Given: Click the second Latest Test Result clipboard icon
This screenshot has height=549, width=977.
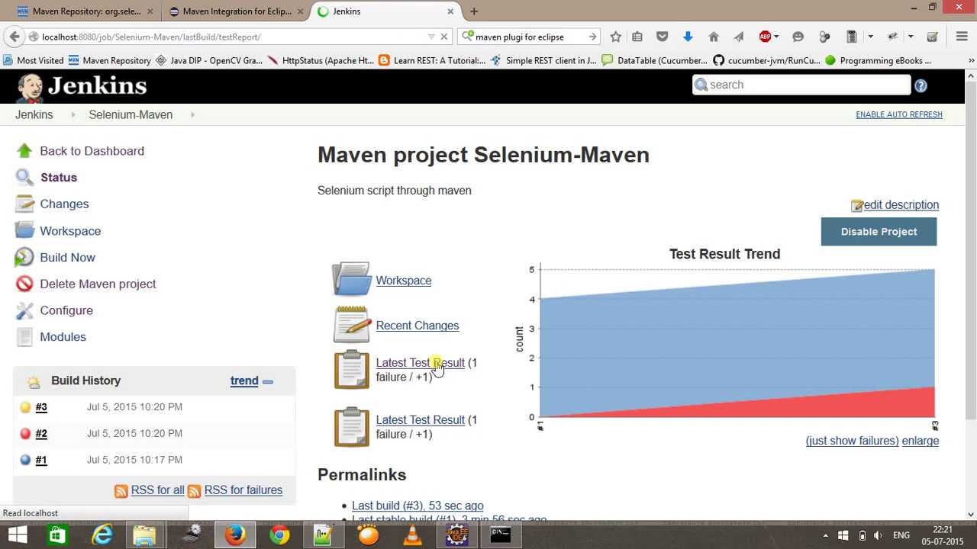Looking at the screenshot, I should (x=351, y=426).
